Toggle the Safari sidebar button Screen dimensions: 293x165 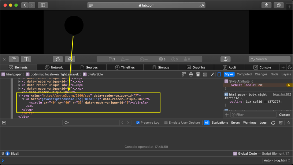(x=43, y=5)
